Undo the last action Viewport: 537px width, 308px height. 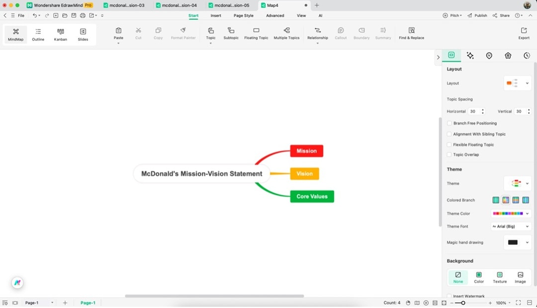(35, 15)
